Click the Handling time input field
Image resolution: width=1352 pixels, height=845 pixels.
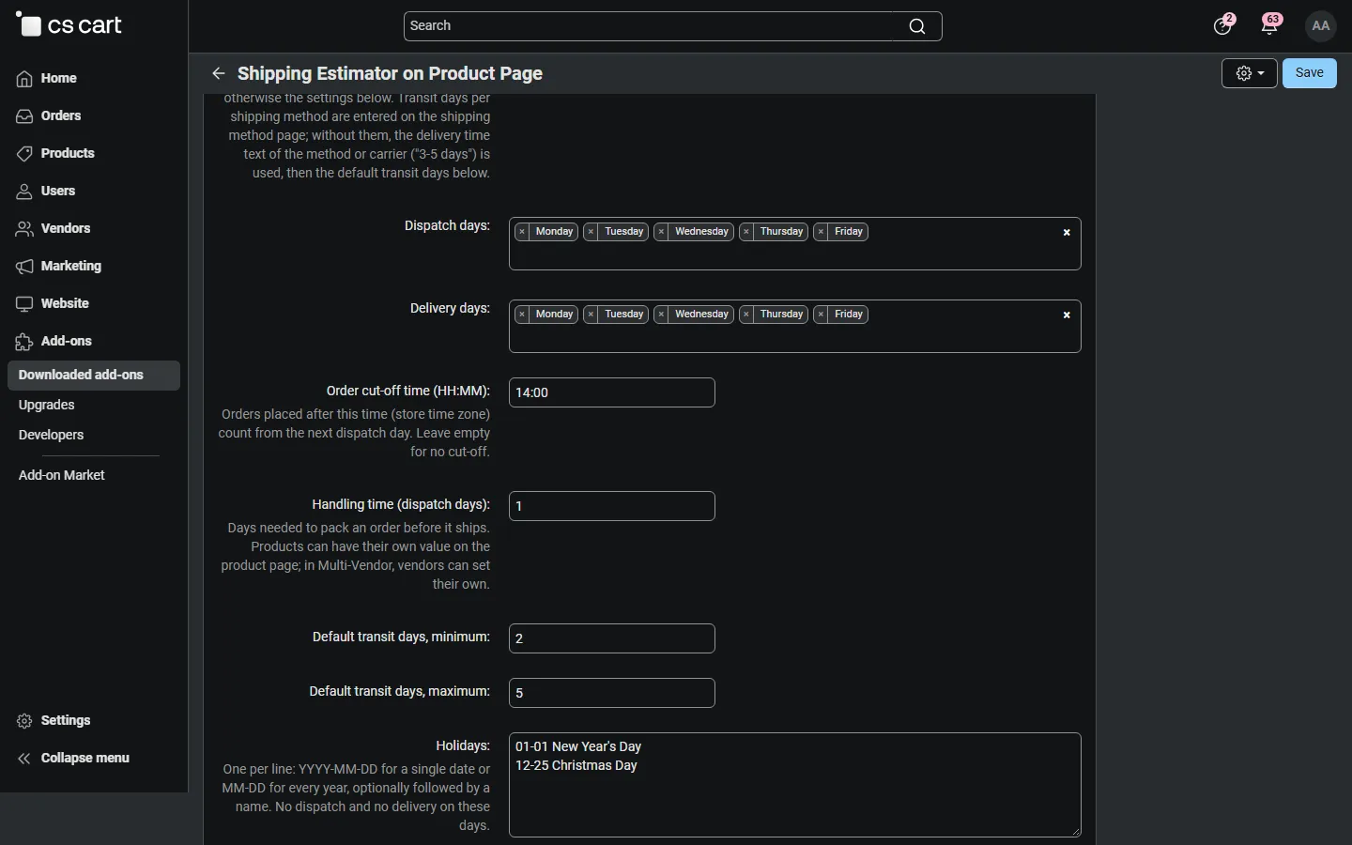612,506
